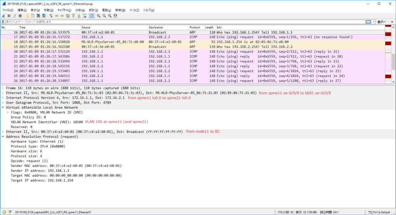Open the 分析(A) menu
Viewport: 396px width, 215px height.
(80, 10)
